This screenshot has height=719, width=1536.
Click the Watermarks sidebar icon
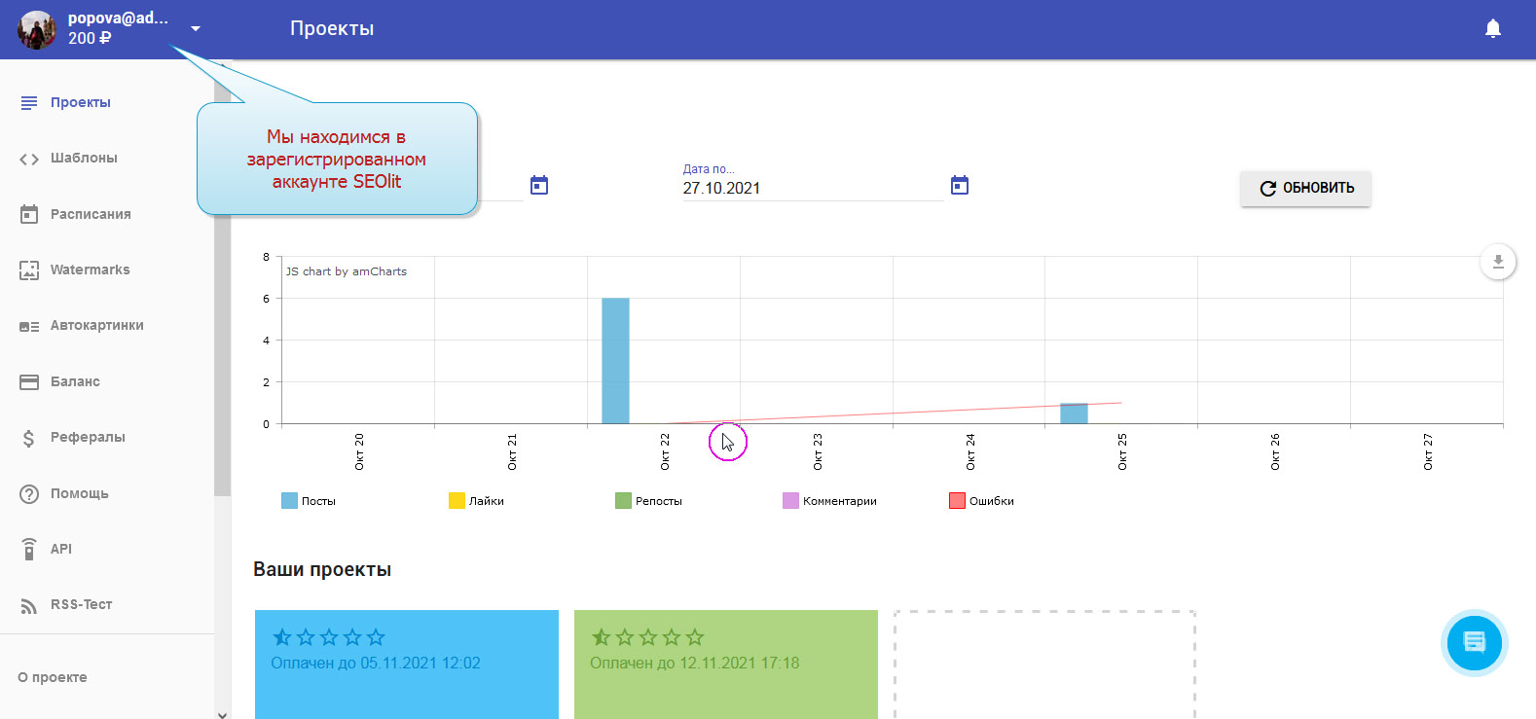[29, 270]
